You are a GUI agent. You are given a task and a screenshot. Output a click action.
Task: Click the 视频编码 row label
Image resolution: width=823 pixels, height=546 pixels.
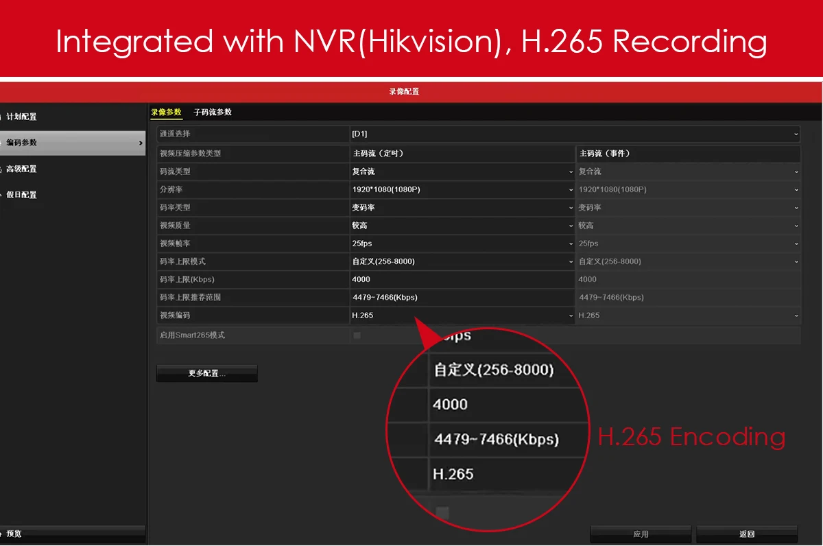[x=175, y=316]
